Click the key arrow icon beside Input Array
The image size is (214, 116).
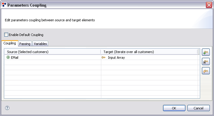point(104,57)
